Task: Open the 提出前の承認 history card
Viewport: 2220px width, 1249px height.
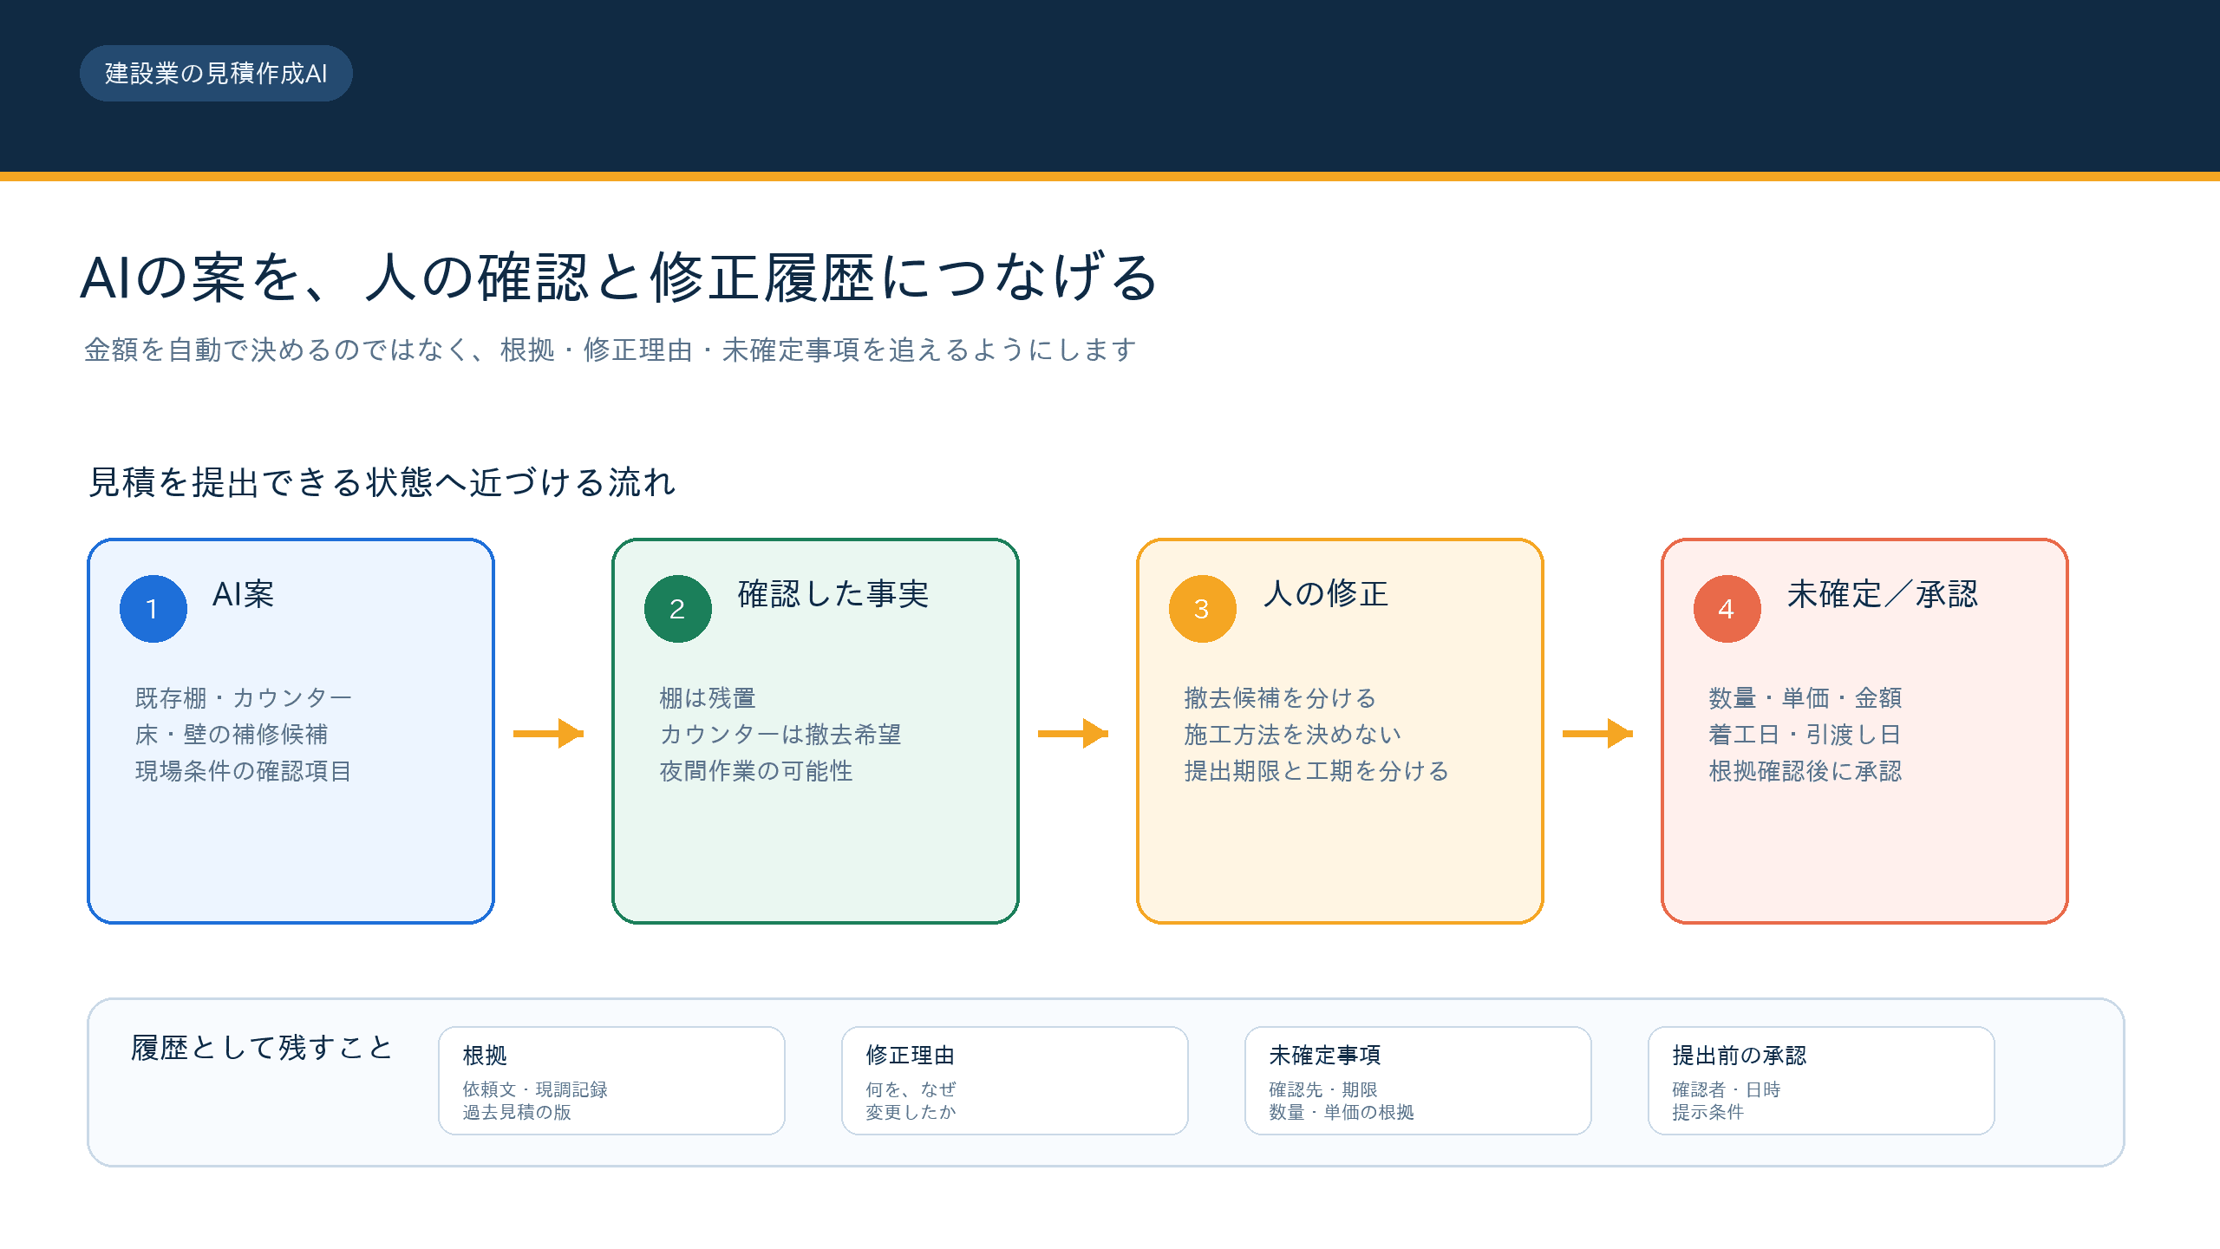Action: 1821,1081
